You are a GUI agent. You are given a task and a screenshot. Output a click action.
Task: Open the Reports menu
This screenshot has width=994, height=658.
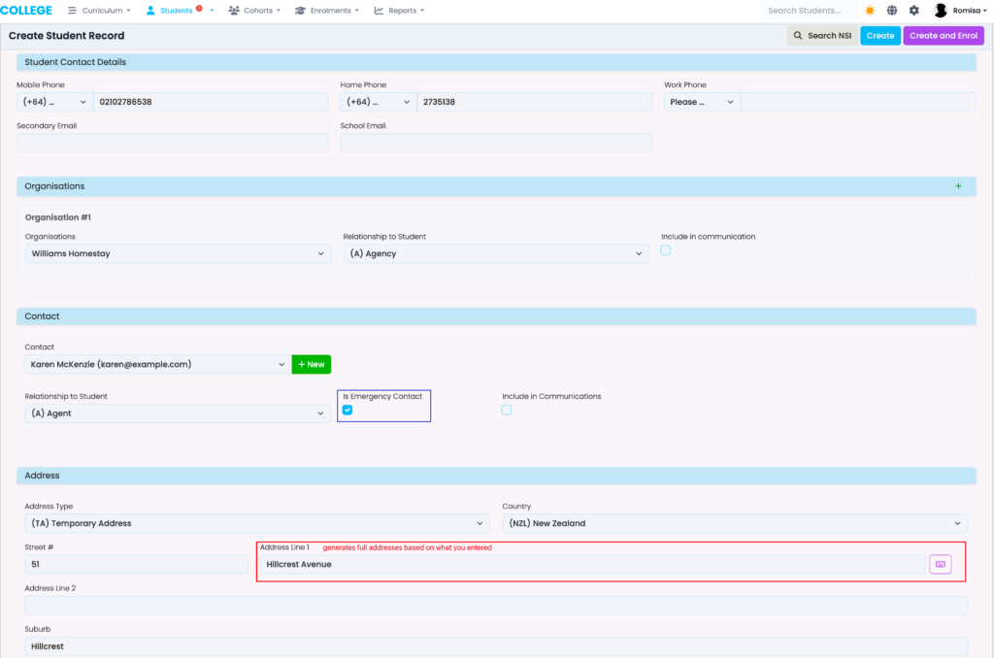pos(399,11)
